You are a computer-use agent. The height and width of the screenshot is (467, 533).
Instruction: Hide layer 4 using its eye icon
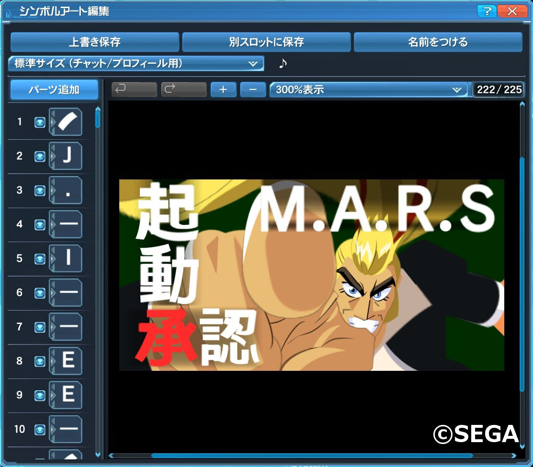pyautogui.click(x=40, y=225)
